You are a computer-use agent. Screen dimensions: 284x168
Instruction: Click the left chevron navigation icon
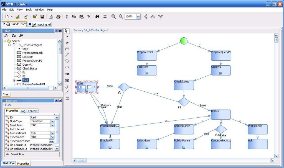[146, 17]
